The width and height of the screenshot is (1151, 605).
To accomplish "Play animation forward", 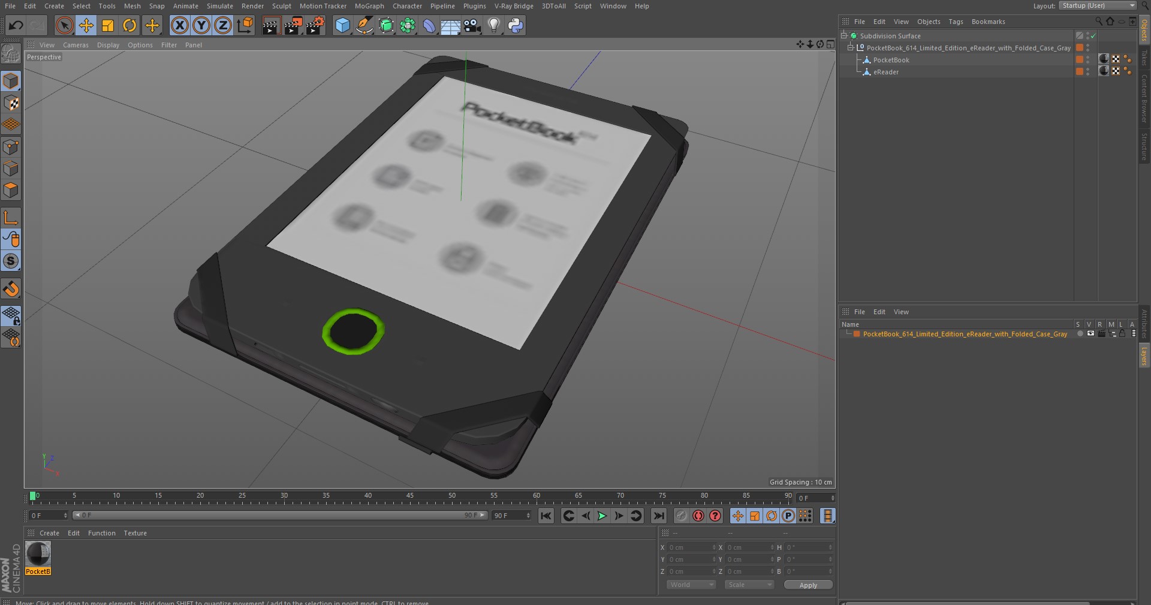I will pos(602,516).
